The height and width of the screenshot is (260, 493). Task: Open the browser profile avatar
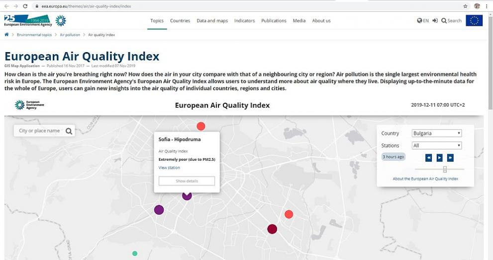(x=477, y=6)
